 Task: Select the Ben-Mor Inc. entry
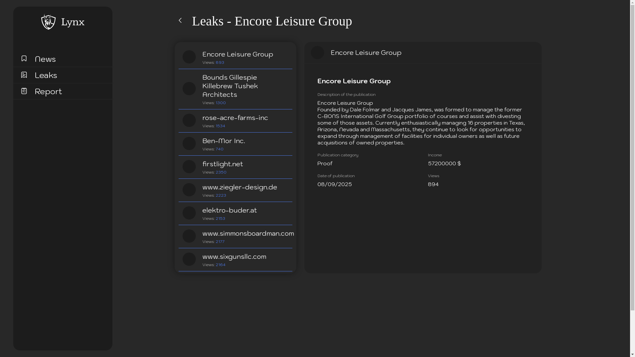pos(224,141)
